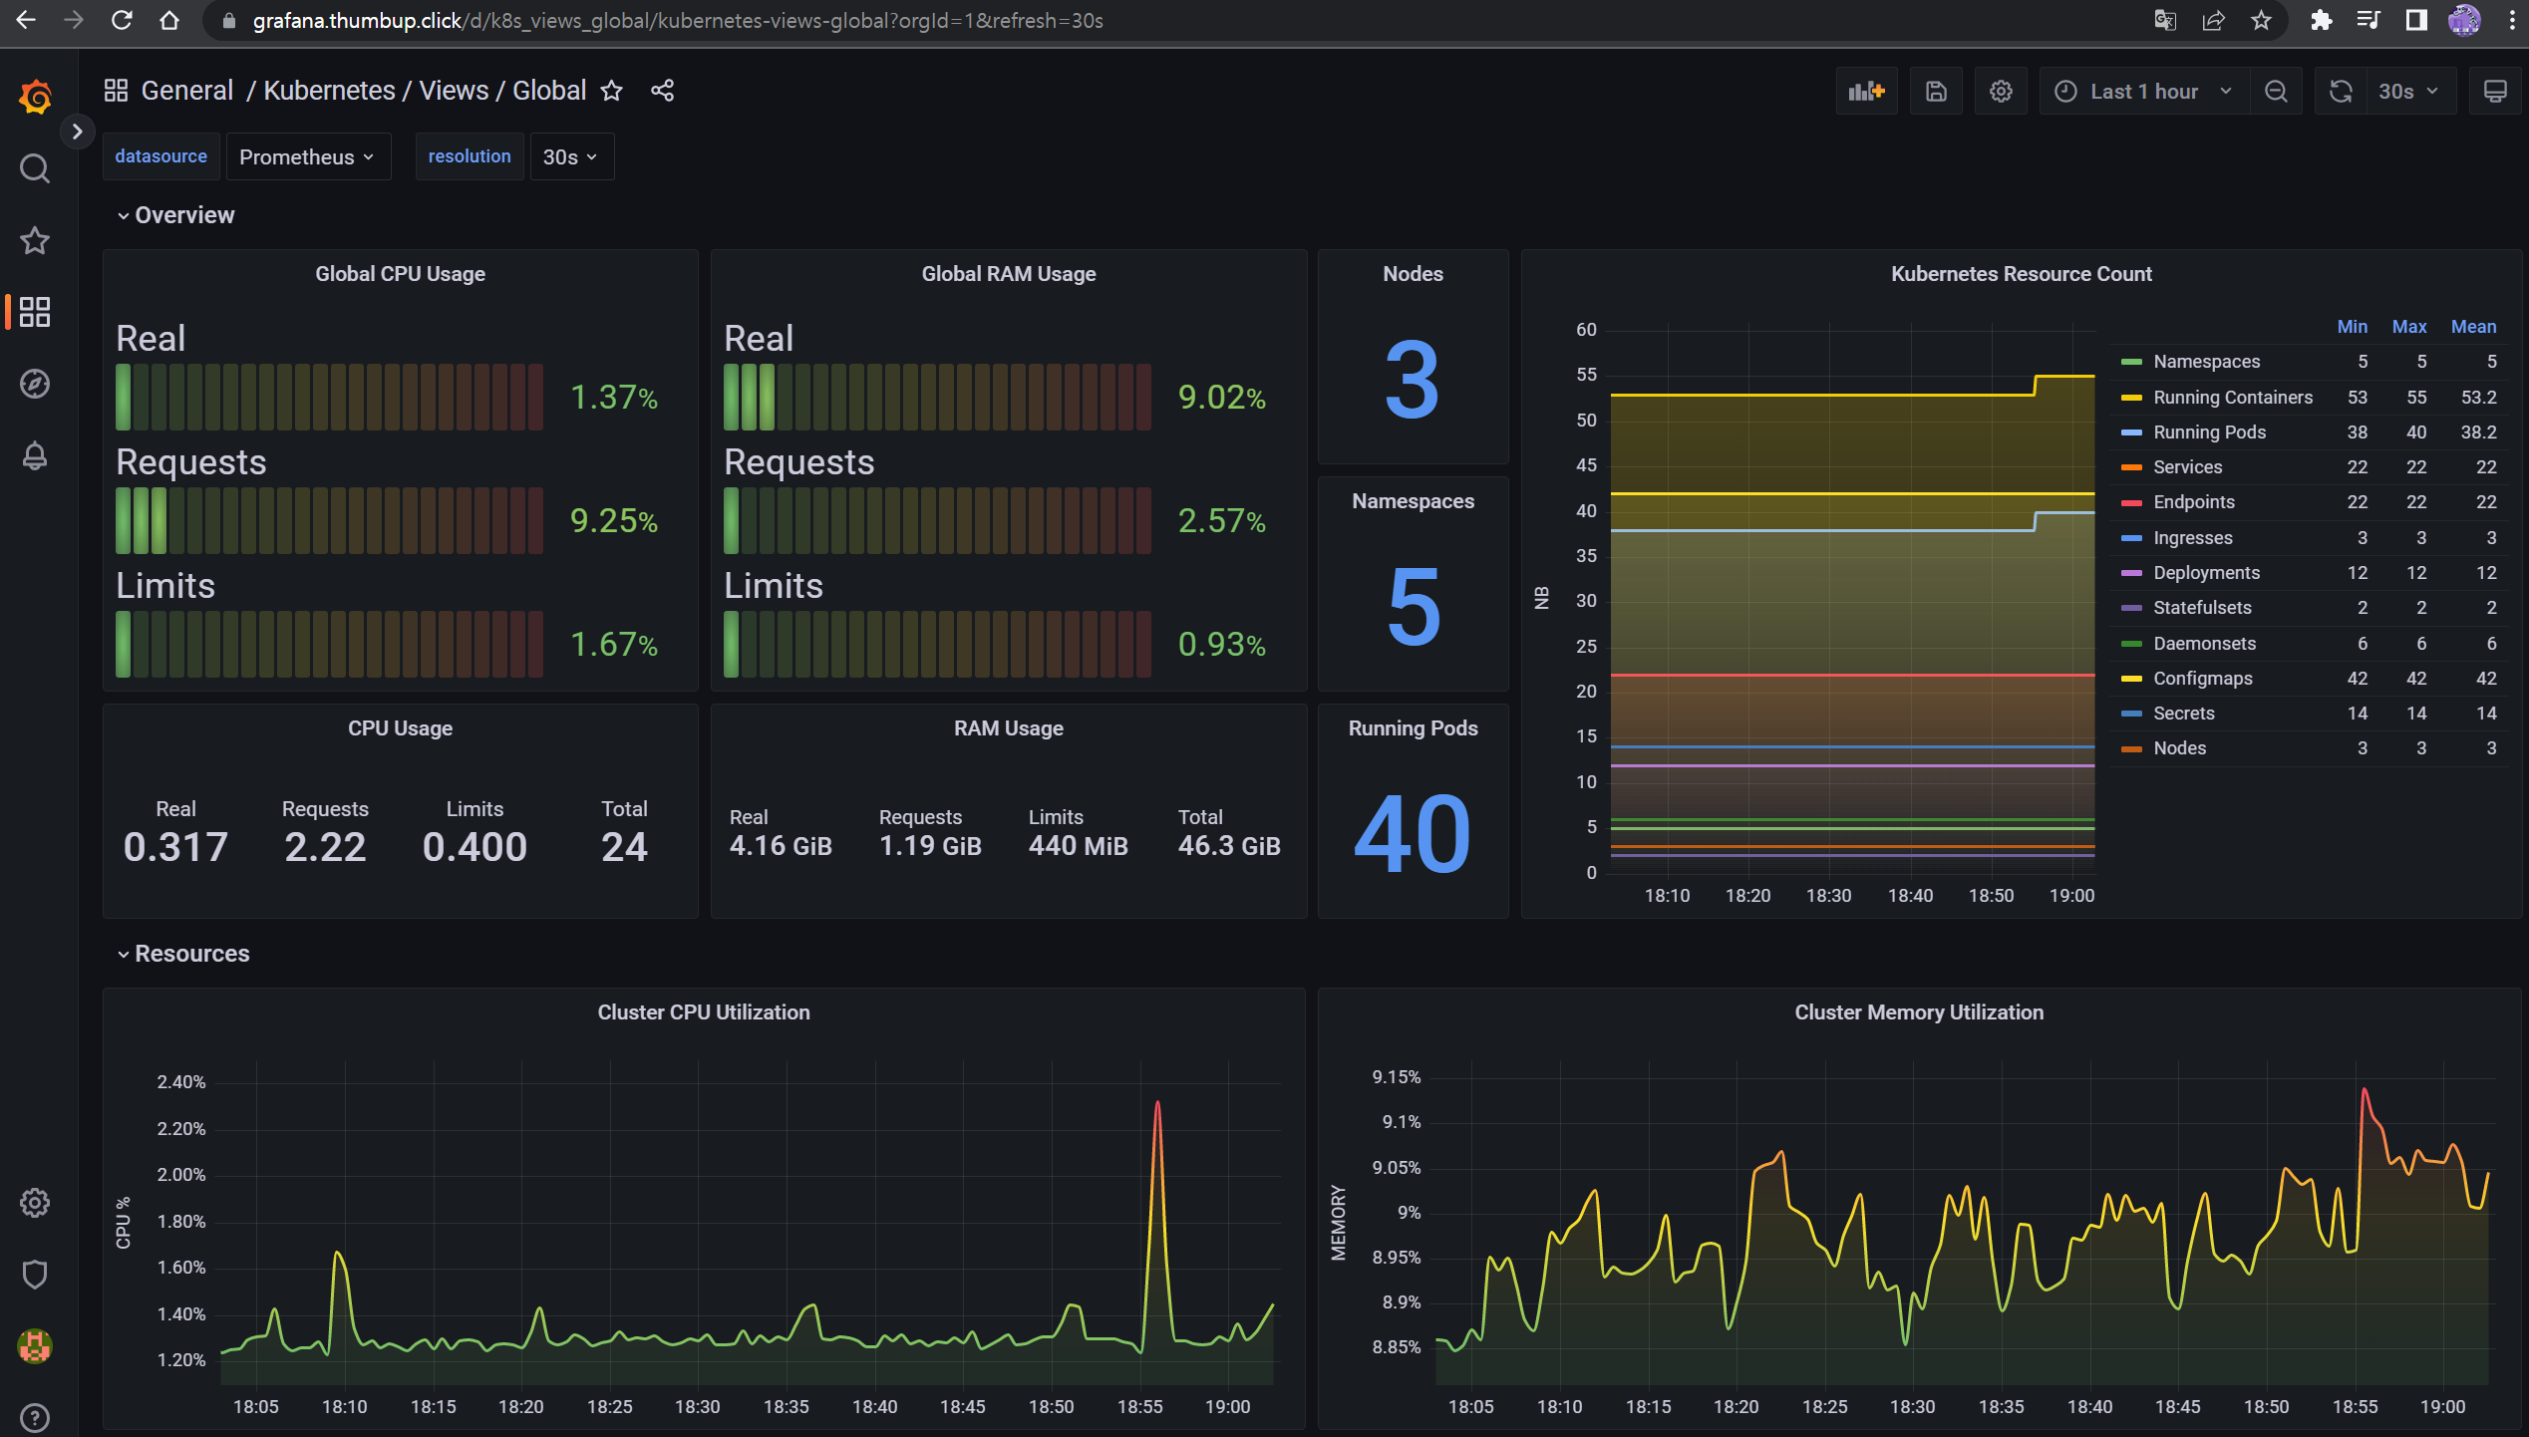
Task: Mark dashboard as favorite with star
Action: pyautogui.click(x=611, y=91)
